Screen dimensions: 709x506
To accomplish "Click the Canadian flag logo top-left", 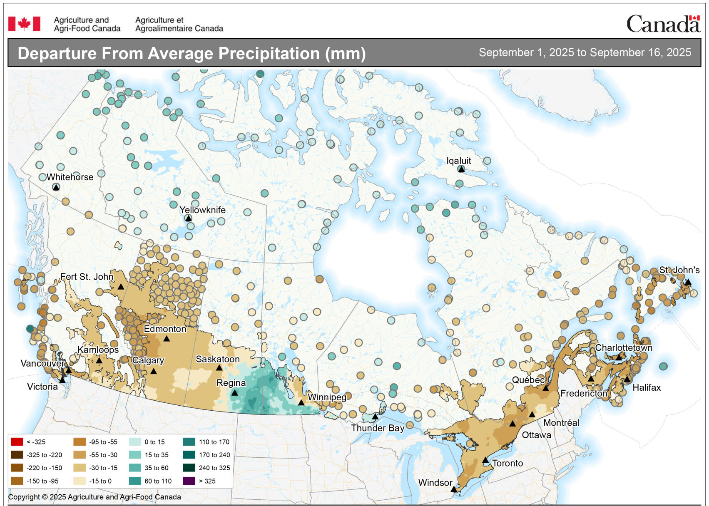I will pos(24,24).
